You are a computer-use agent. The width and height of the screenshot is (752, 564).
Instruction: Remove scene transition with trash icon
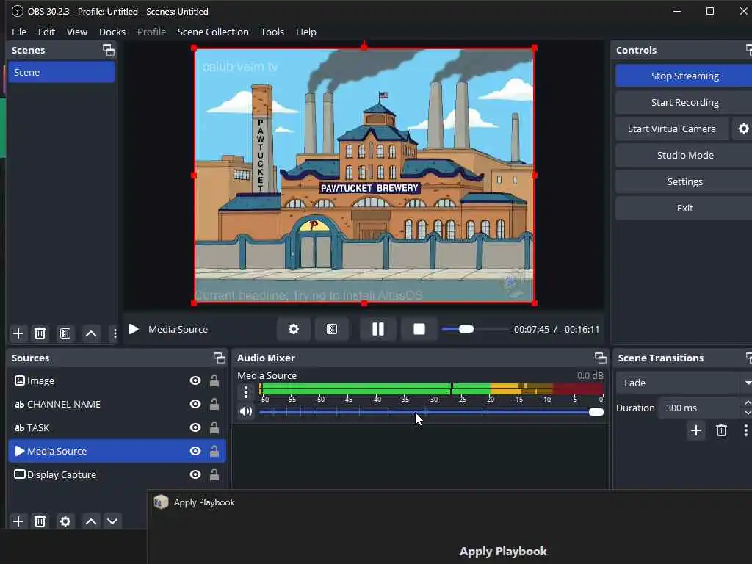[x=721, y=430]
